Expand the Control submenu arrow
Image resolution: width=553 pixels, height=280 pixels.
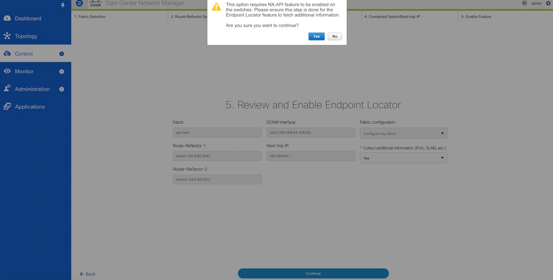point(62,54)
